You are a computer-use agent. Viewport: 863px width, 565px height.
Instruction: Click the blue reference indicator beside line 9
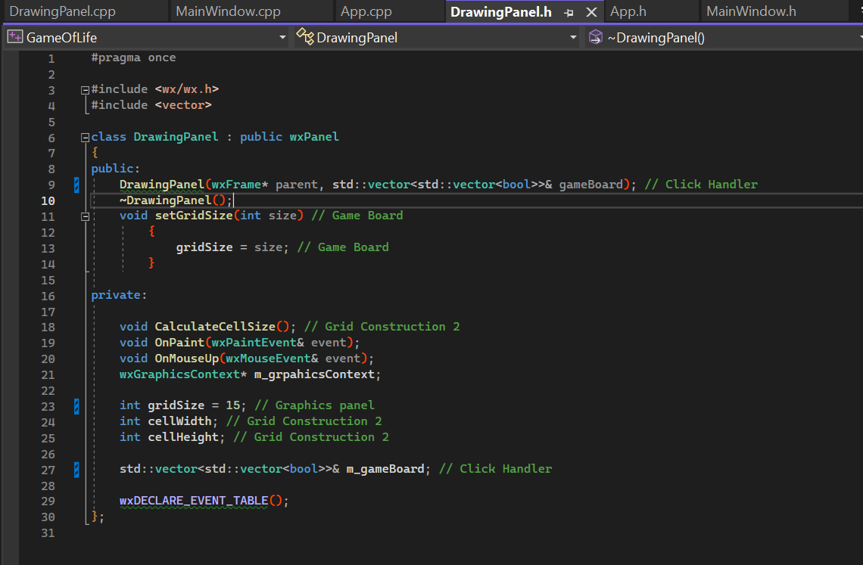[x=76, y=184]
